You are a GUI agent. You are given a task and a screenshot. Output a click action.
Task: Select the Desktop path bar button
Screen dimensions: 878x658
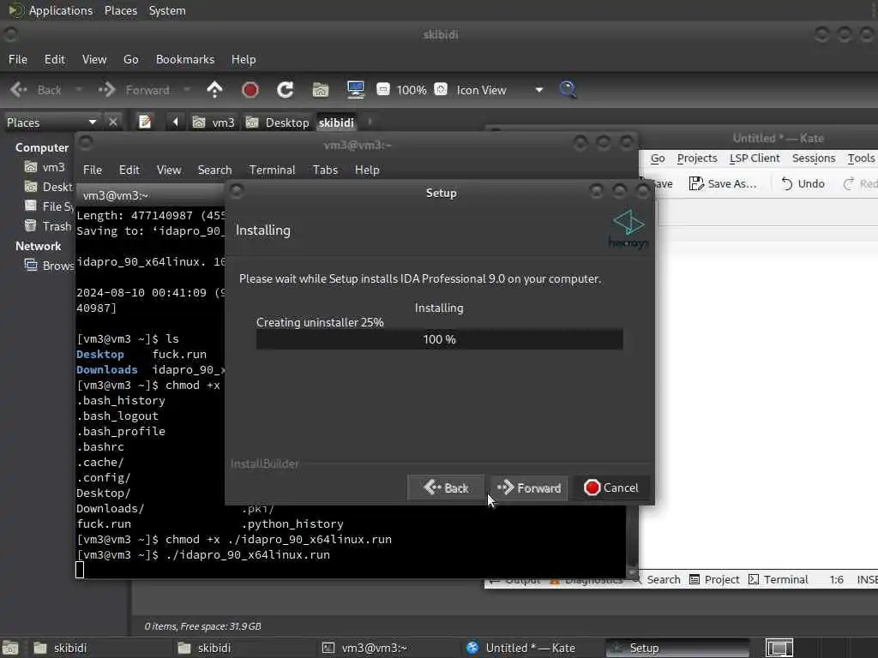pos(277,122)
